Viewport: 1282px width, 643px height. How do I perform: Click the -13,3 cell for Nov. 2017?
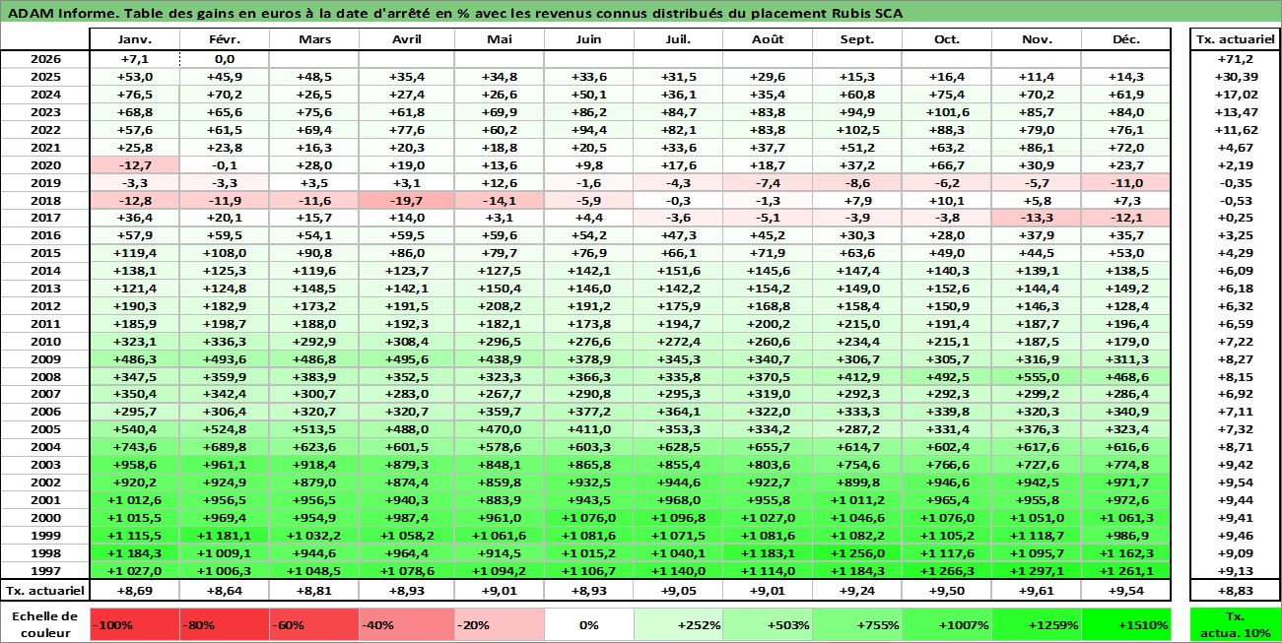point(1037,219)
